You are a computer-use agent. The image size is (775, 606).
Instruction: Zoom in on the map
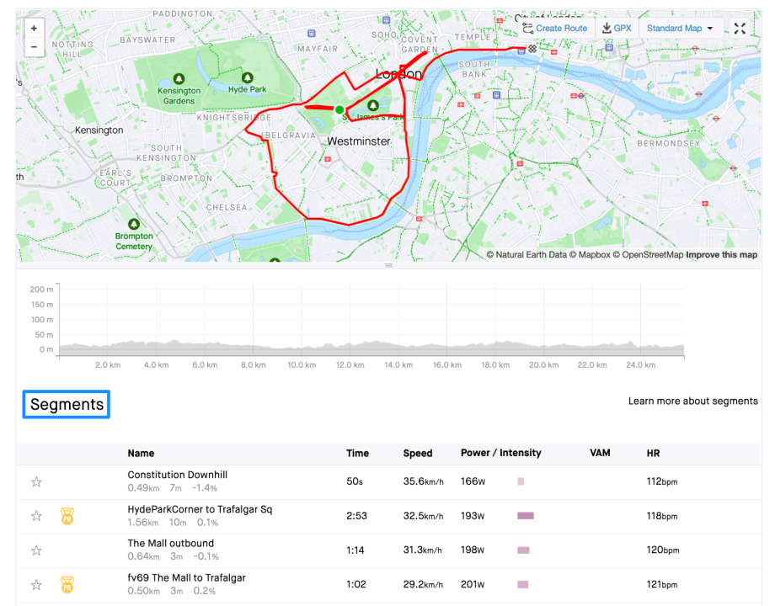click(35, 28)
